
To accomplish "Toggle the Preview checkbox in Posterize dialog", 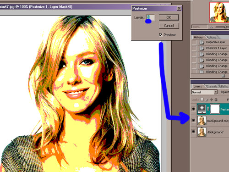I will [x=161, y=35].
